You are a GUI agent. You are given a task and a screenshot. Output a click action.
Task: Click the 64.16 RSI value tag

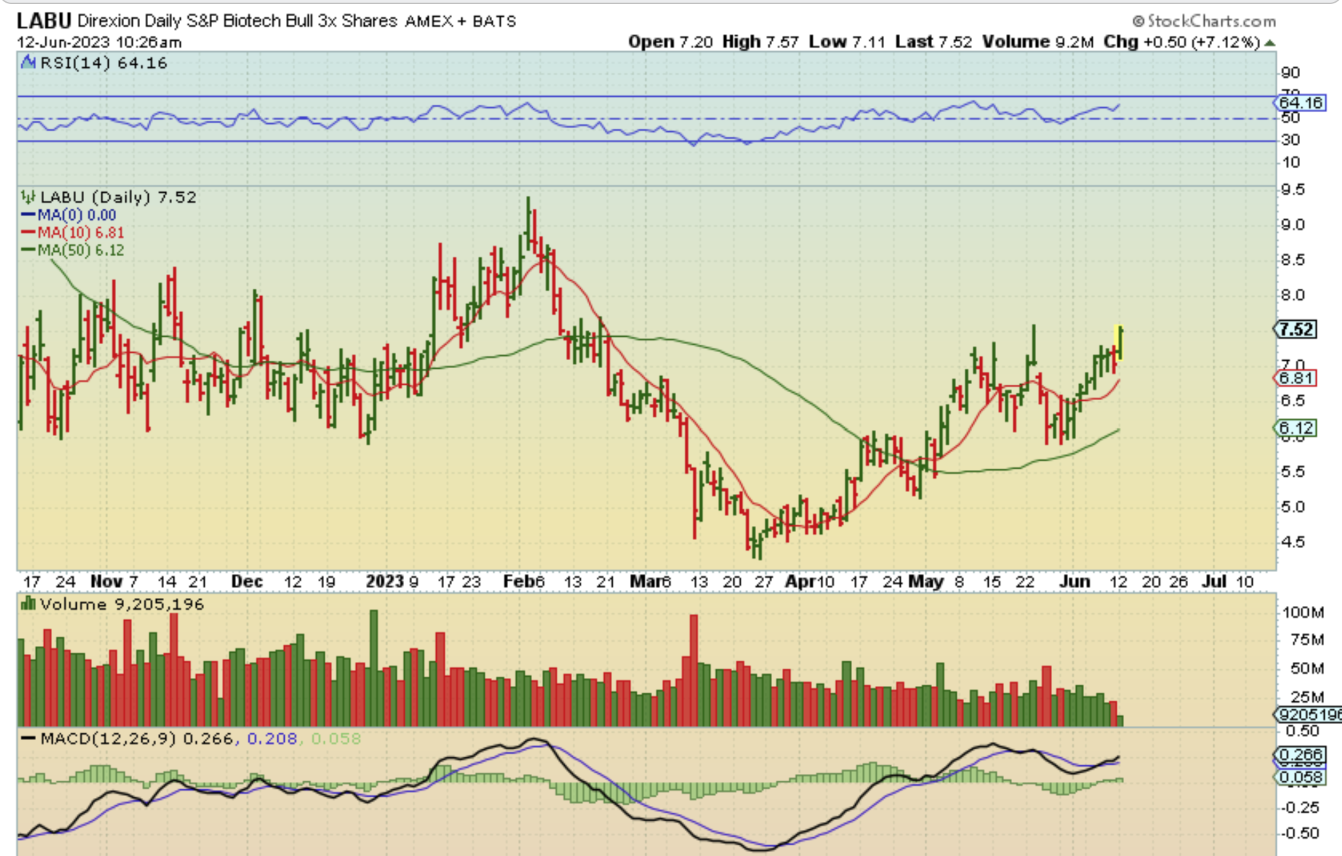[x=1300, y=103]
